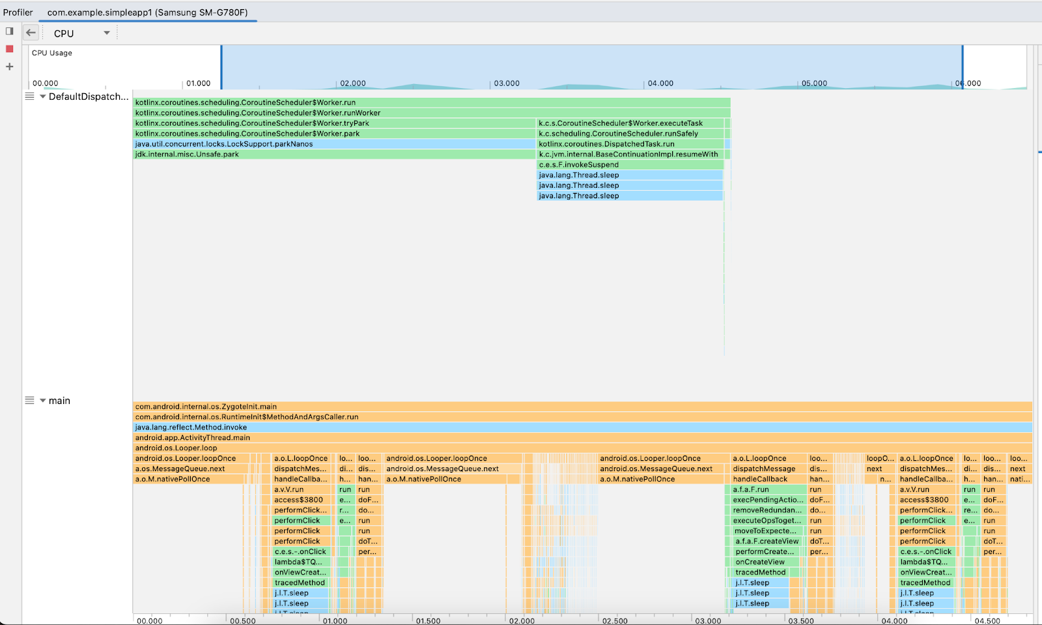This screenshot has width=1042, height=625.
Task: Toggle the sessions panel sidebar icon
Action: pos(9,31)
